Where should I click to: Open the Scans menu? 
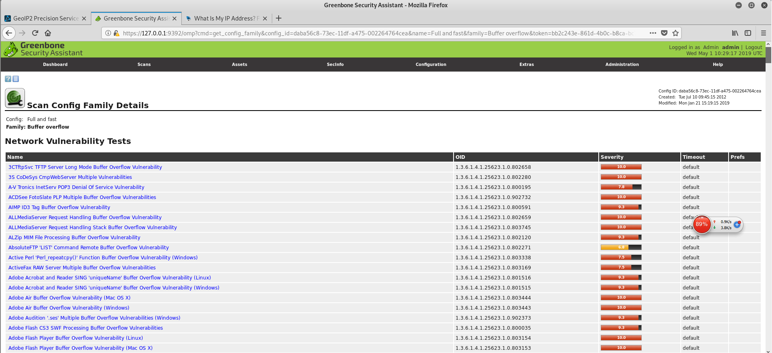coord(144,64)
